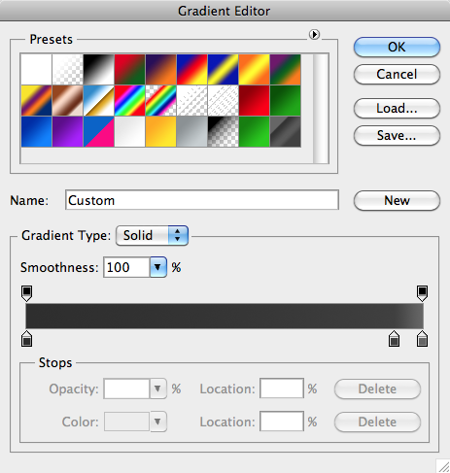The image size is (450, 473).
Task: Click the Opacity value field
Action: coord(126,389)
